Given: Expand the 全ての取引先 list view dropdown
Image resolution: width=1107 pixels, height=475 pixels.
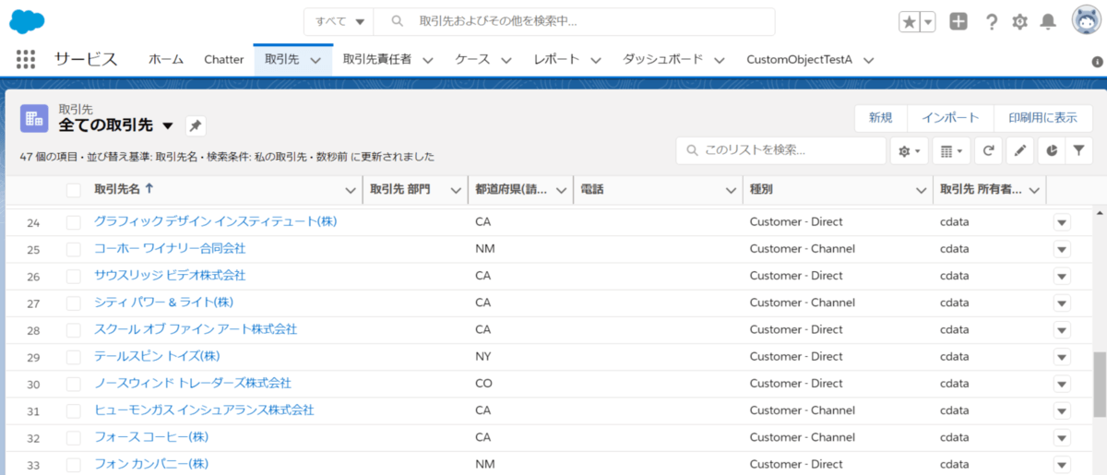Looking at the screenshot, I should tap(168, 125).
